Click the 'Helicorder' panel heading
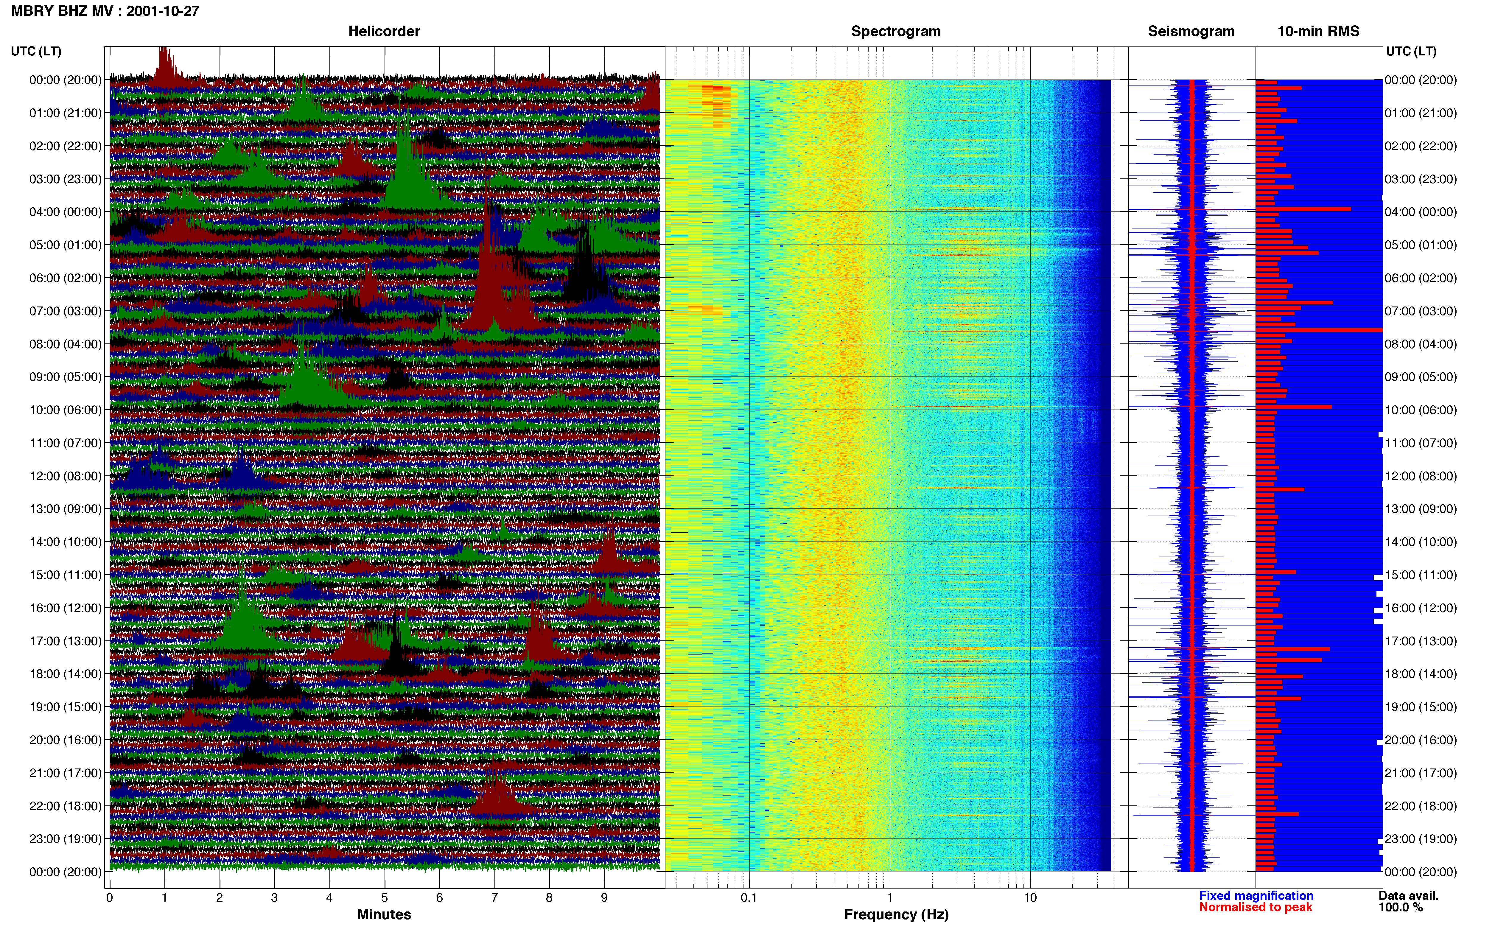Image resolution: width=1495 pixels, height=935 pixels. (384, 32)
